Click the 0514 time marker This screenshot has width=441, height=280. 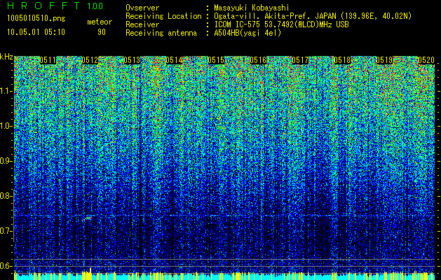tap(174, 60)
